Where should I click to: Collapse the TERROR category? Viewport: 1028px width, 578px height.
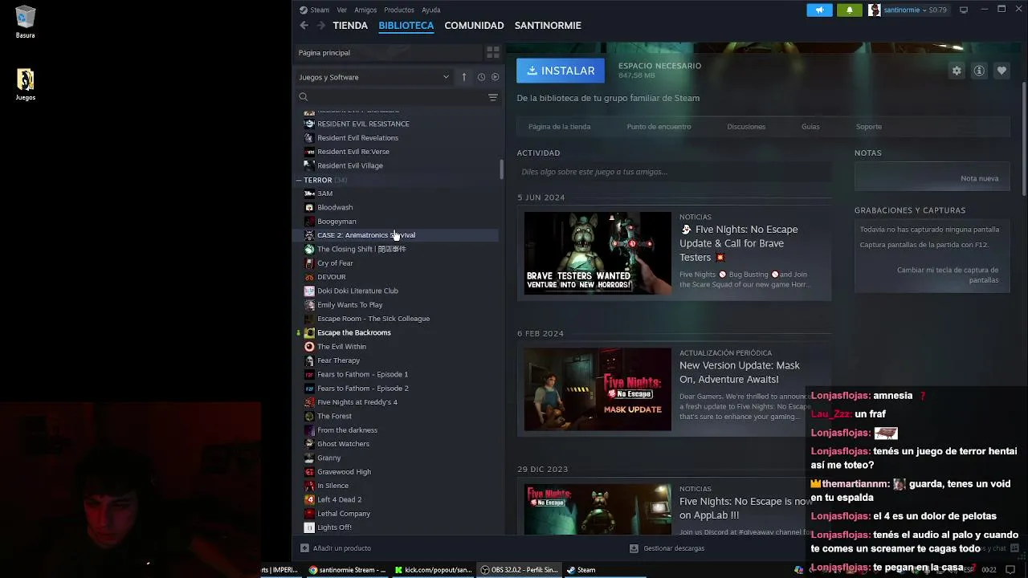[x=299, y=180]
